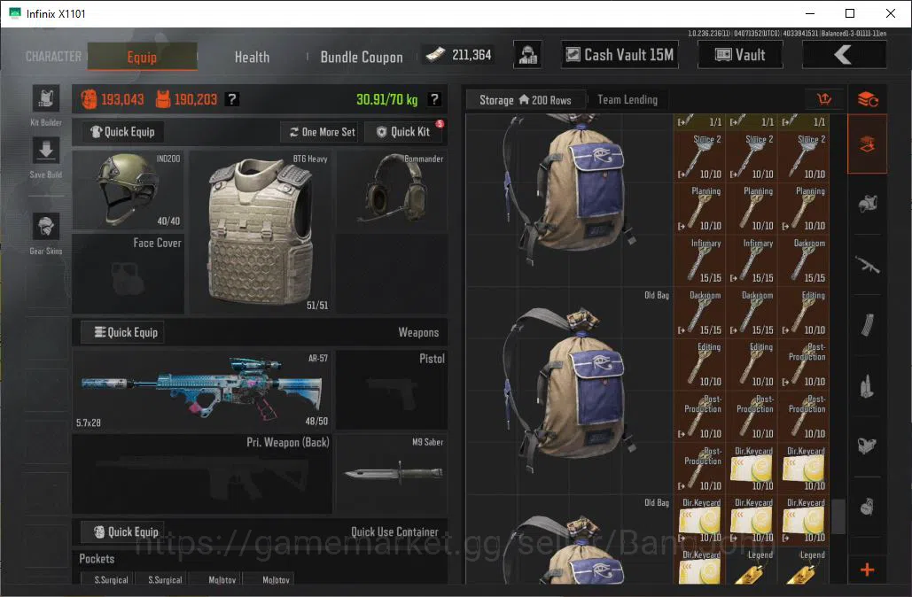Click the storage sort icon above the item grid
Screen dimensions: 912x597
pyautogui.click(x=824, y=99)
